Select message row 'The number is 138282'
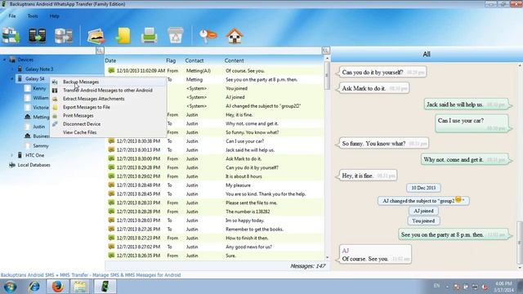Viewport: 523px width, 294px height. coord(214,212)
